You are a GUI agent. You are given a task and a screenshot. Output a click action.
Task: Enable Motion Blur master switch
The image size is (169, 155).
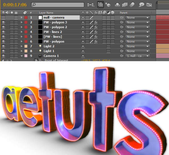(132, 5)
